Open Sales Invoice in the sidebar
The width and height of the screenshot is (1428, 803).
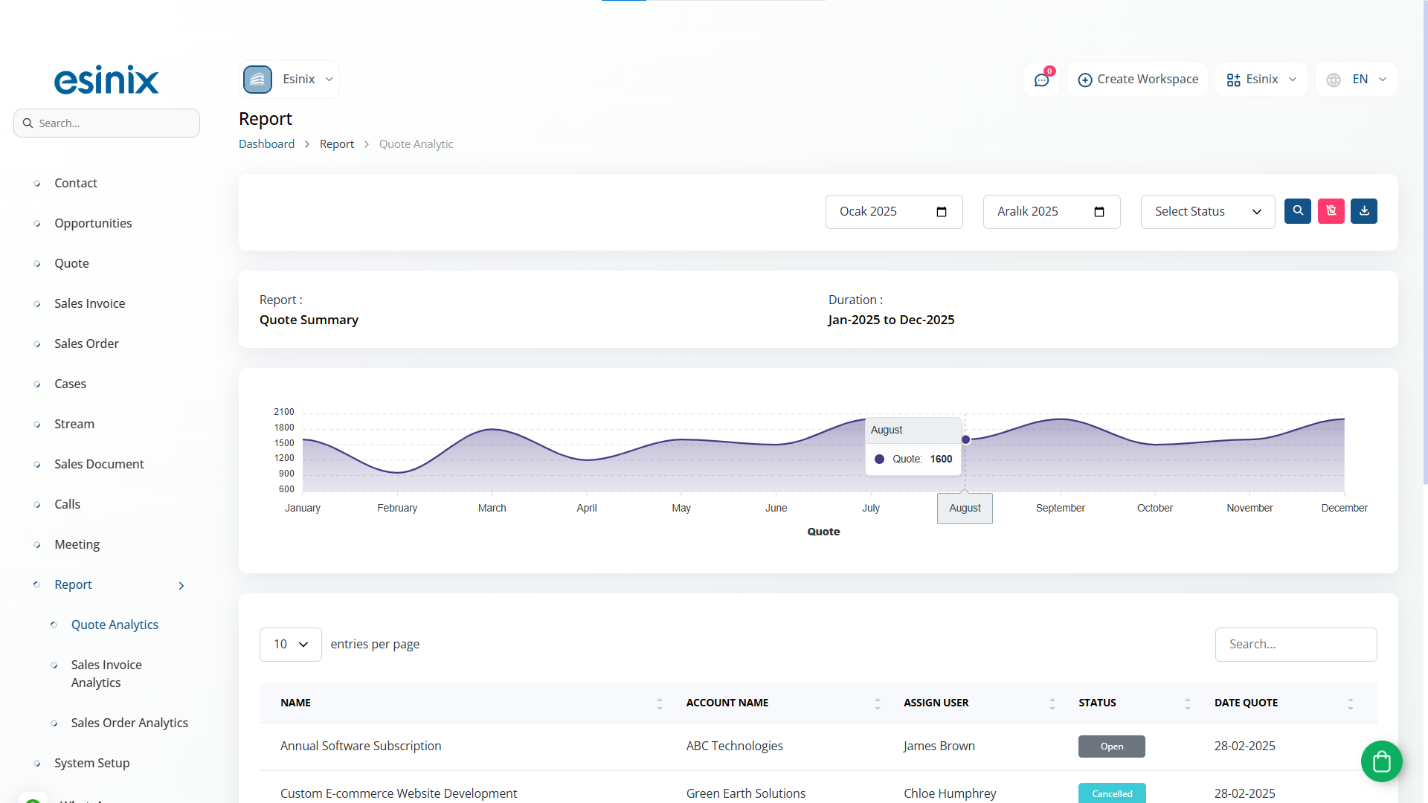coord(89,303)
